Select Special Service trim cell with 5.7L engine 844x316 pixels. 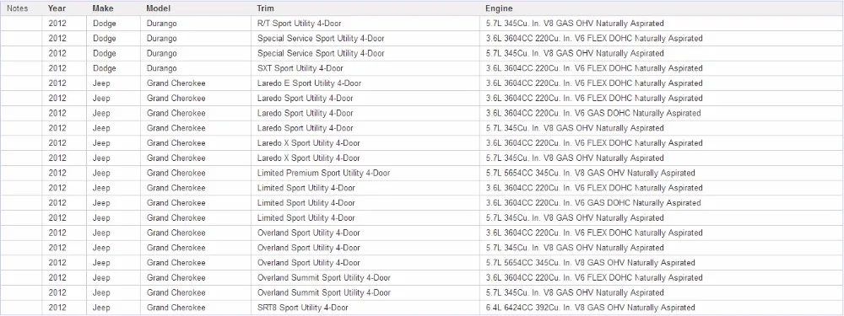coord(365,54)
